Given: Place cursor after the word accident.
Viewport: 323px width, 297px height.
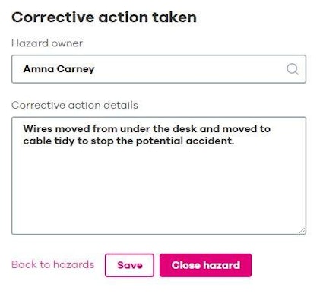Looking at the screenshot, I should pyautogui.click(x=234, y=141).
